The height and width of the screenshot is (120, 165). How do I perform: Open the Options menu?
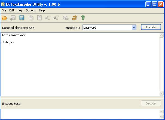point(31,10)
